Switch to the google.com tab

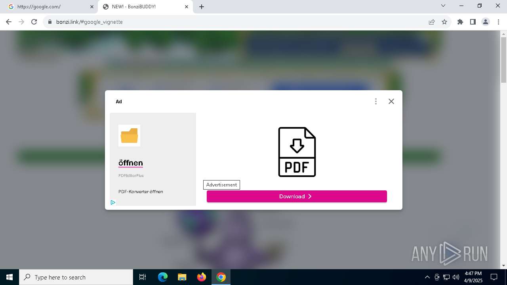coord(50,7)
